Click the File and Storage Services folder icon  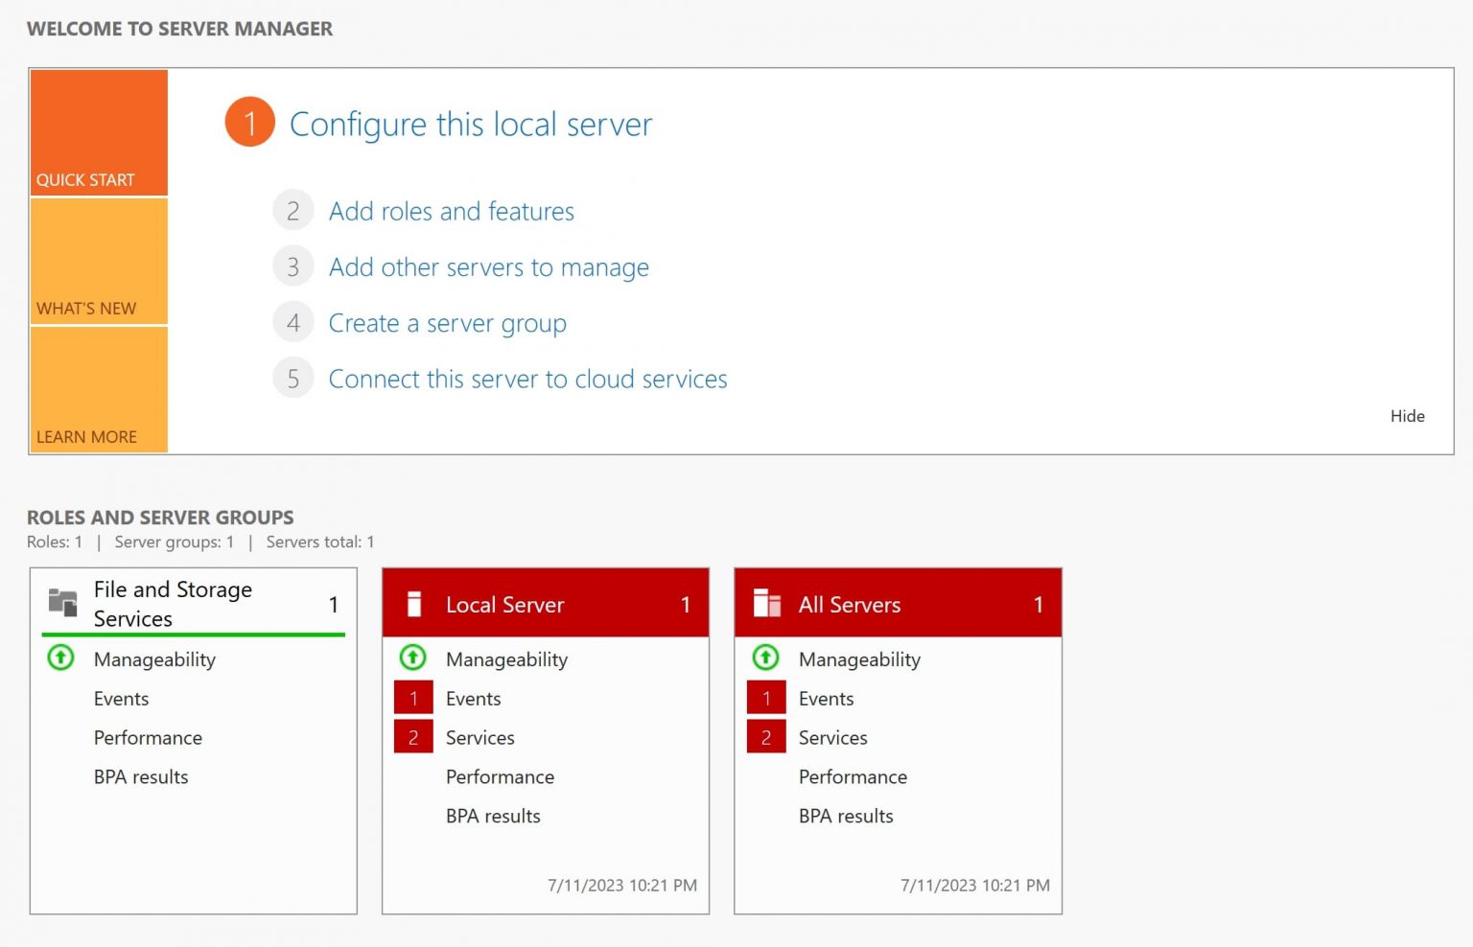63,602
